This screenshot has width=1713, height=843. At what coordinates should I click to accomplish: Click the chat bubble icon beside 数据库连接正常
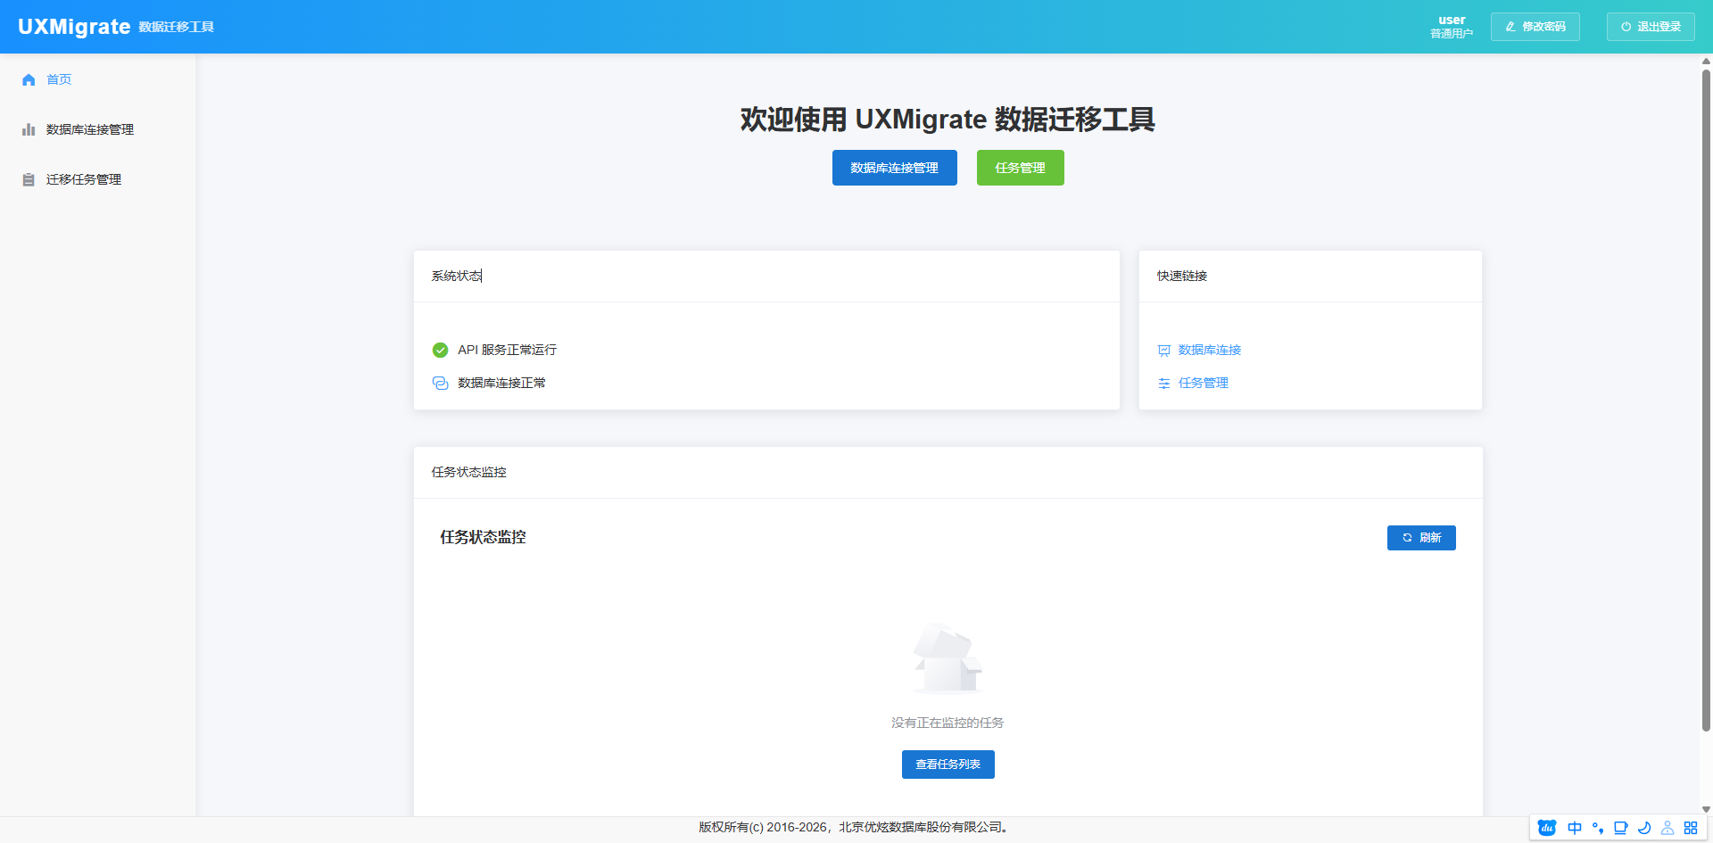[440, 384]
